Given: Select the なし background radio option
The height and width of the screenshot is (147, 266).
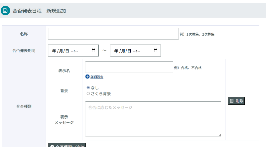Looking at the screenshot, I should pyautogui.click(x=88, y=88).
